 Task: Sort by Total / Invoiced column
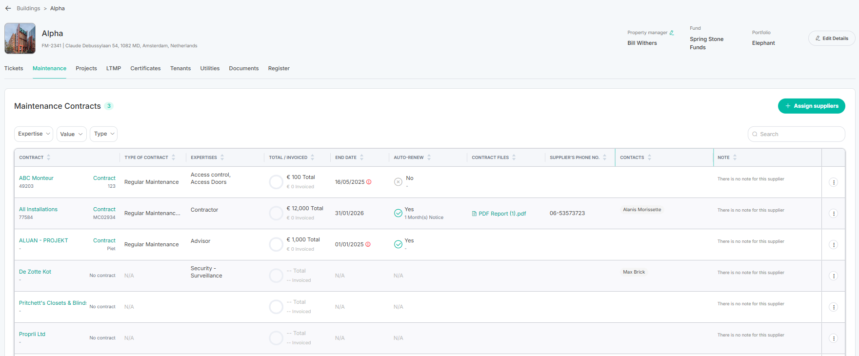click(312, 158)
